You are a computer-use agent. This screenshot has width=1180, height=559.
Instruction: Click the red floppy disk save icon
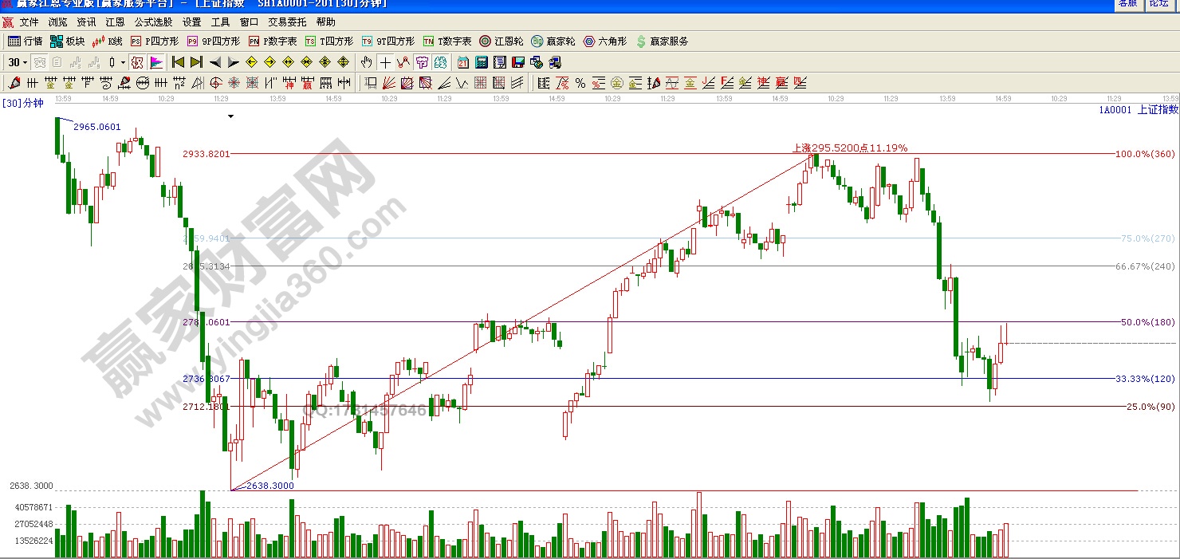point(518,62)
